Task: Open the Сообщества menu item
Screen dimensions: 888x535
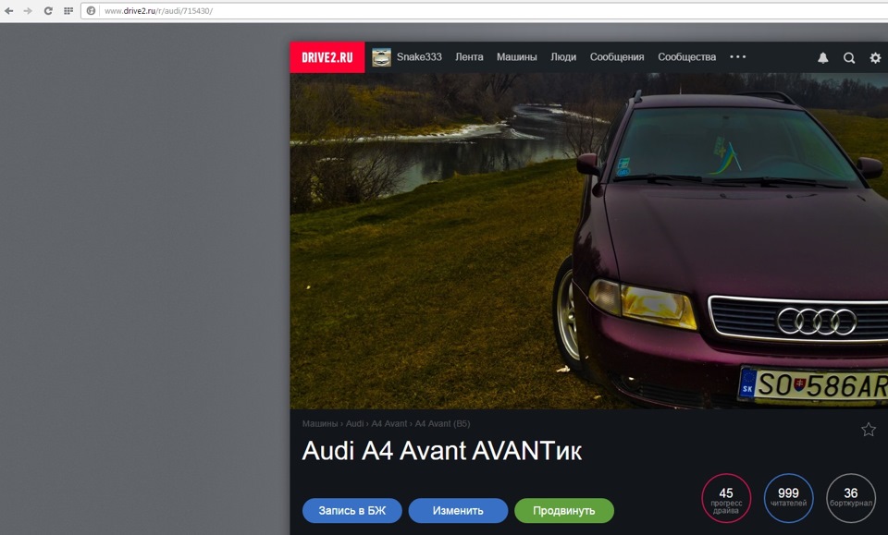Action: [687, 57]
